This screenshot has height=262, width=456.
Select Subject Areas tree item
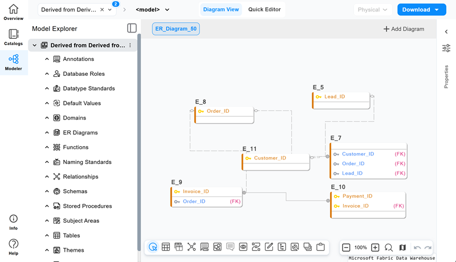point(81,221)
